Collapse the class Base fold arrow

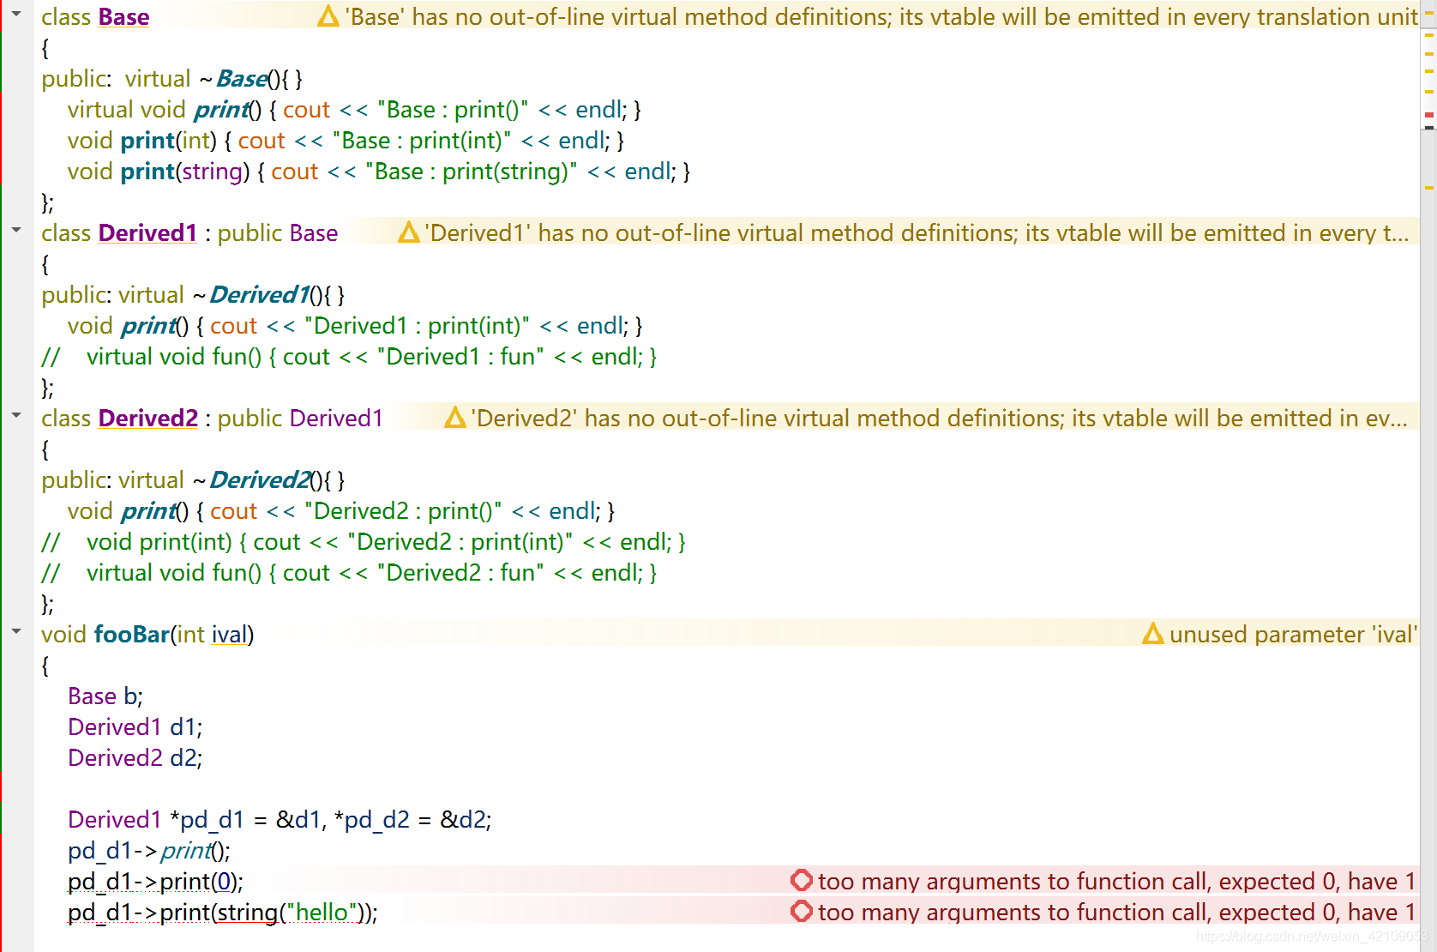[16, 15]
